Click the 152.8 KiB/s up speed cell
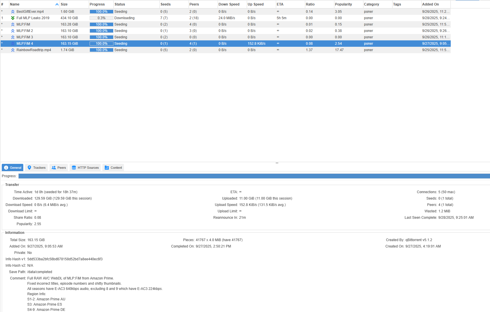Screen dimensions: 490x312 pos(256,44)
